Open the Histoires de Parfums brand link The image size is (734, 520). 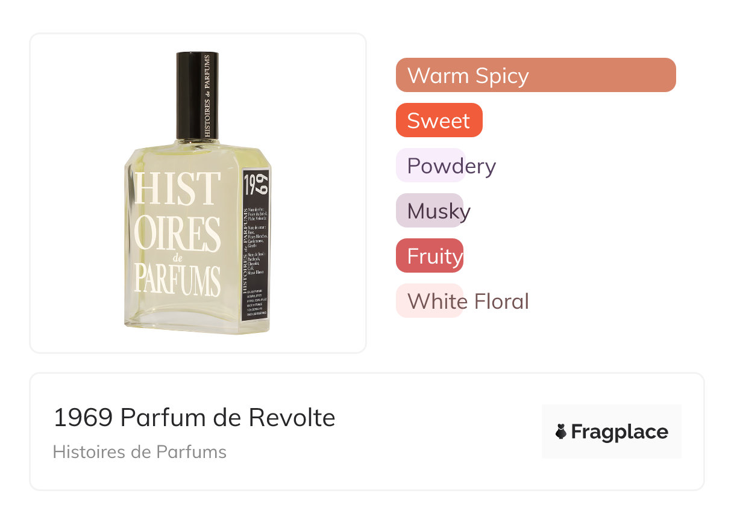point(140,452)
